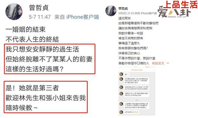198x118 pixels.
Task: Collapse the post using the 收起全文 chevron
Action: pyautogui.click(x=168, y=63)
